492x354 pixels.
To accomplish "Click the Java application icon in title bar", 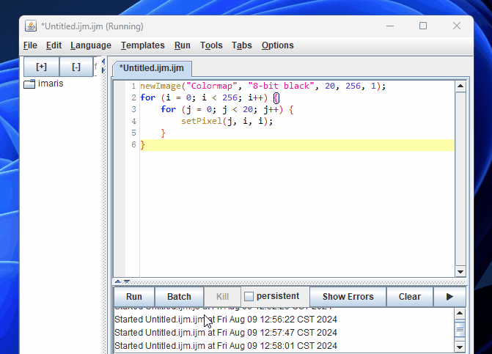I will (x=31, y=26).
